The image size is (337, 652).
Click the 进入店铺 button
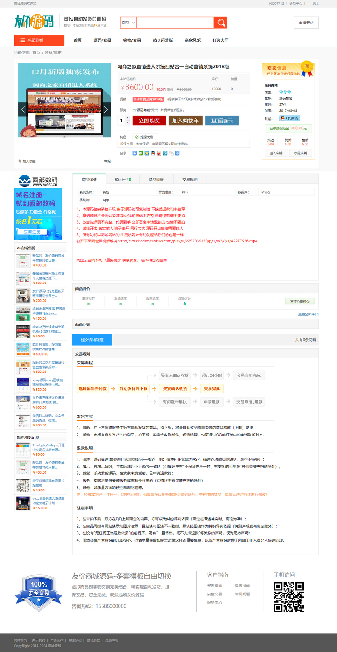point(276,153)
